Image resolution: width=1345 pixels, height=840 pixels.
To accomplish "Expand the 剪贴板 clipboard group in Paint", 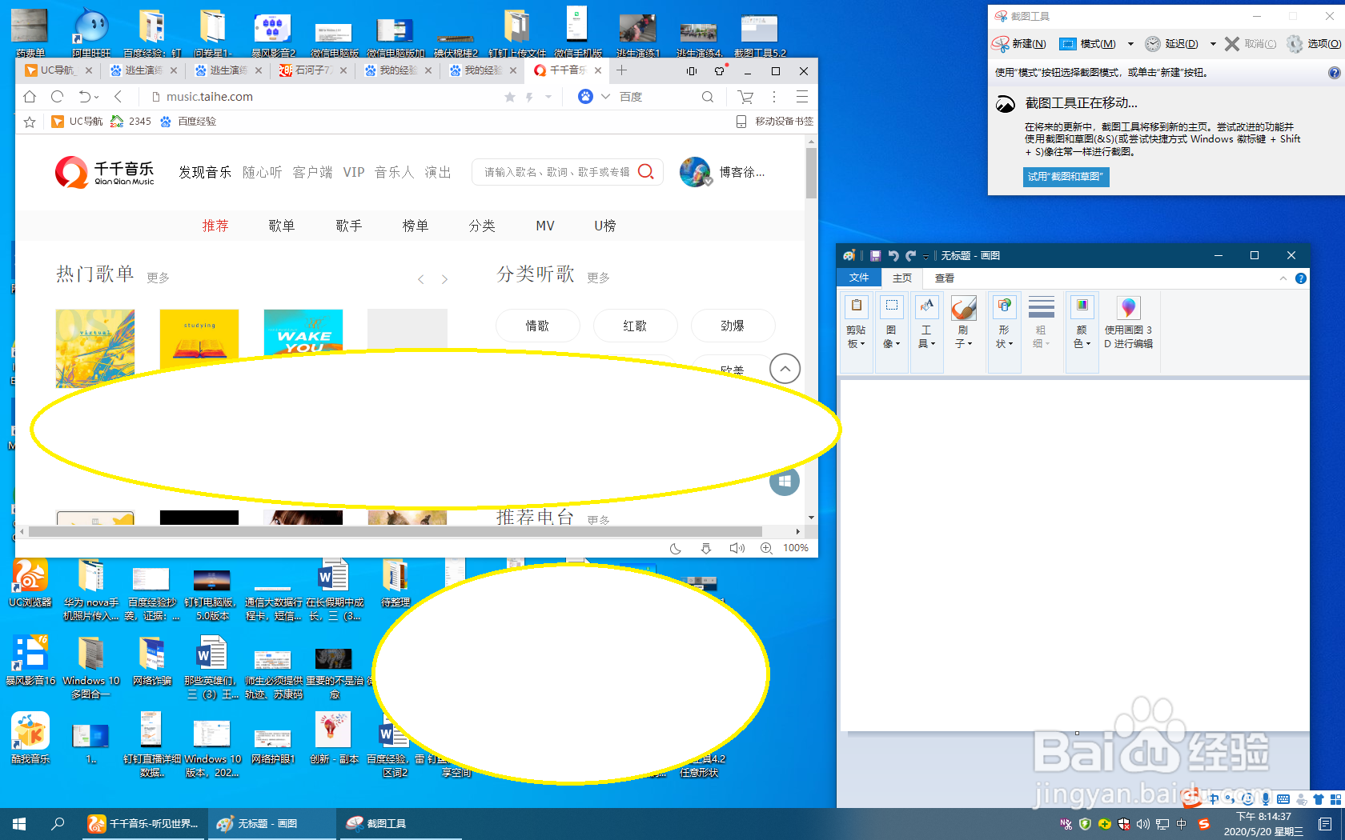I will [857, 332].
